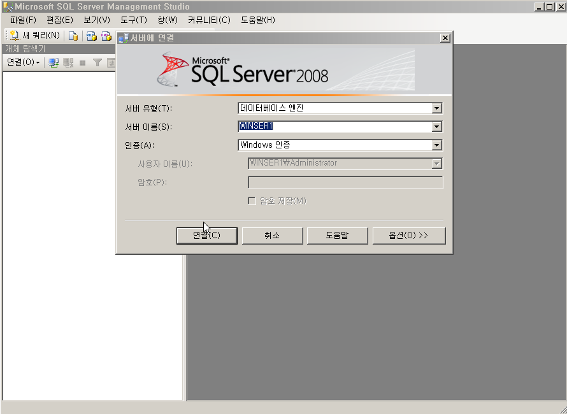Image resolution: width=567 pixels, height=414 pixels.
Task: Click the 도움말 help button in the dialog
Action: (x=338, y=236)
